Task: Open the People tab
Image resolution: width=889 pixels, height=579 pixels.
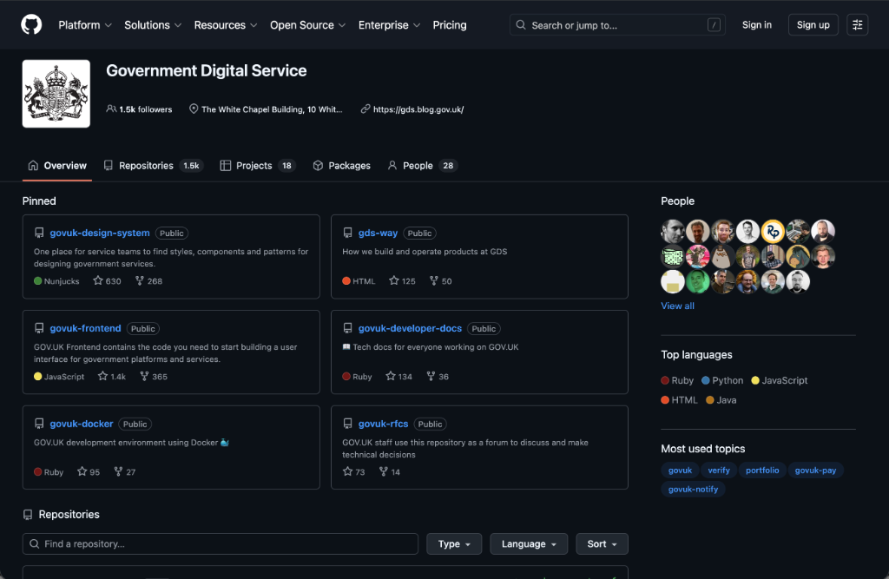Action: [x=423, y=166]
